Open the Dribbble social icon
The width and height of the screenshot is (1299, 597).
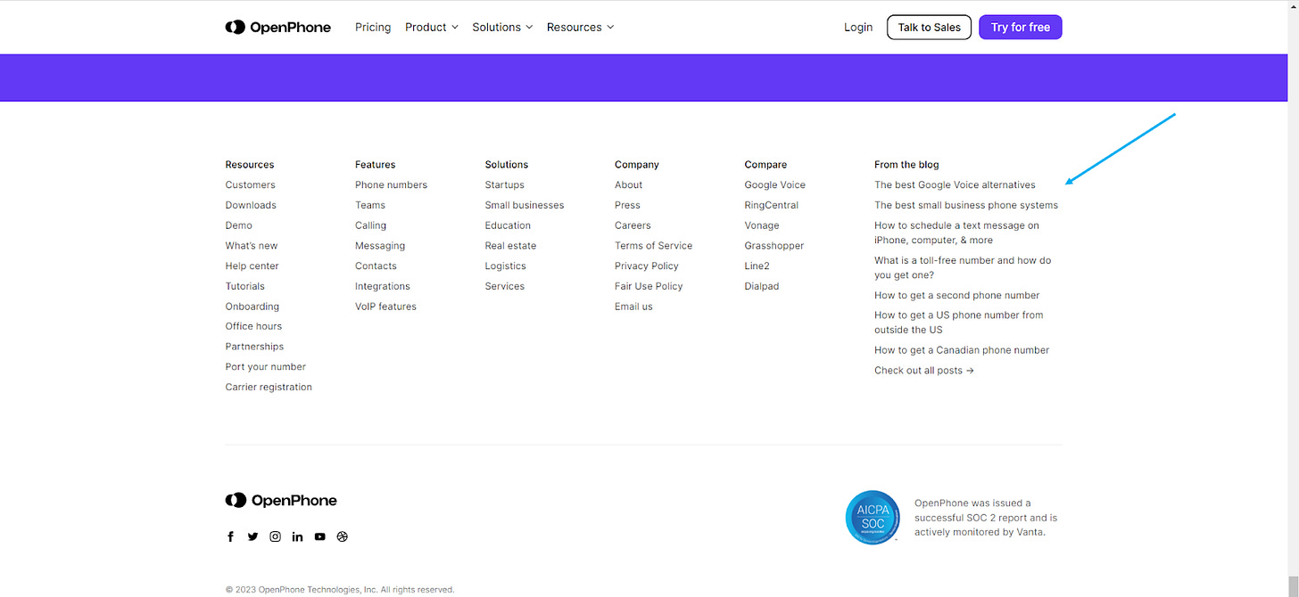[x=343, y=536]
